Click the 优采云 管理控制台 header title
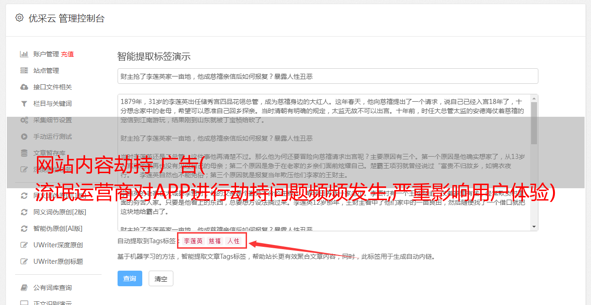Viewport: 591px width, 305px height. click(66, 18)
